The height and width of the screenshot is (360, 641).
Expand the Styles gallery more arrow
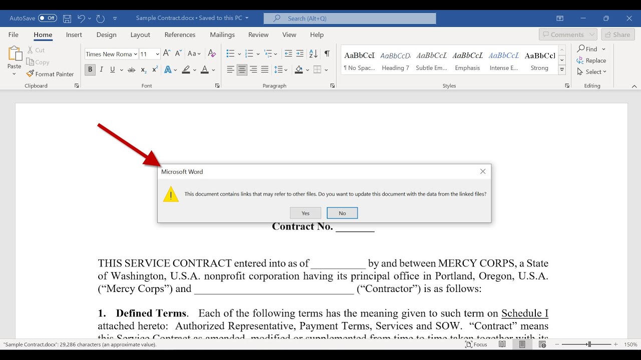click(562, 70)
